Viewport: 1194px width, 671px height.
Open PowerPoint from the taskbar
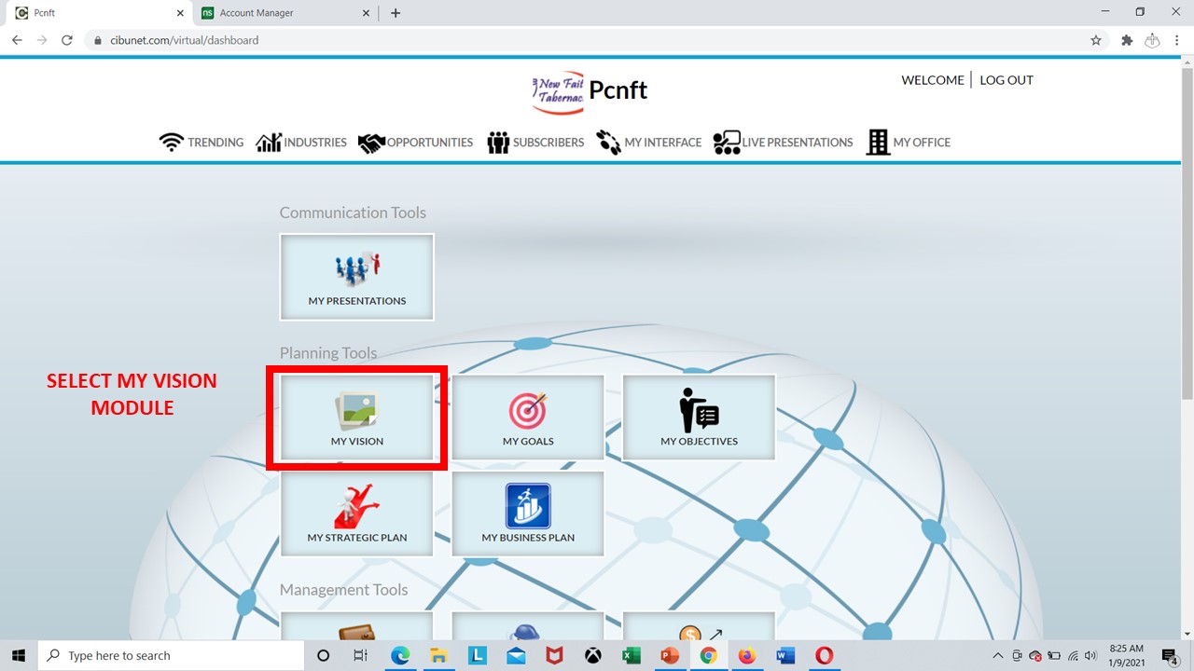(x=670, y=656)
